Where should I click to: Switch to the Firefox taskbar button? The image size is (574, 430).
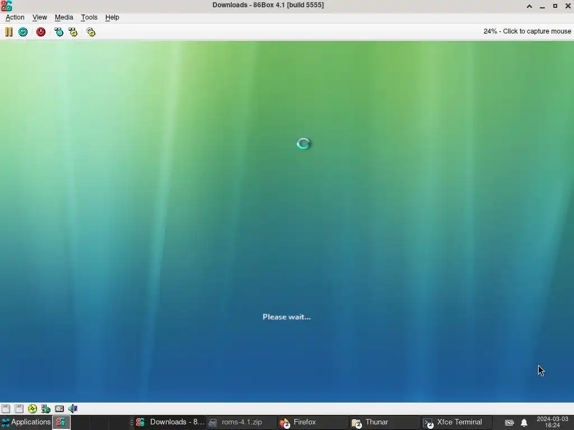coord(313,422)
